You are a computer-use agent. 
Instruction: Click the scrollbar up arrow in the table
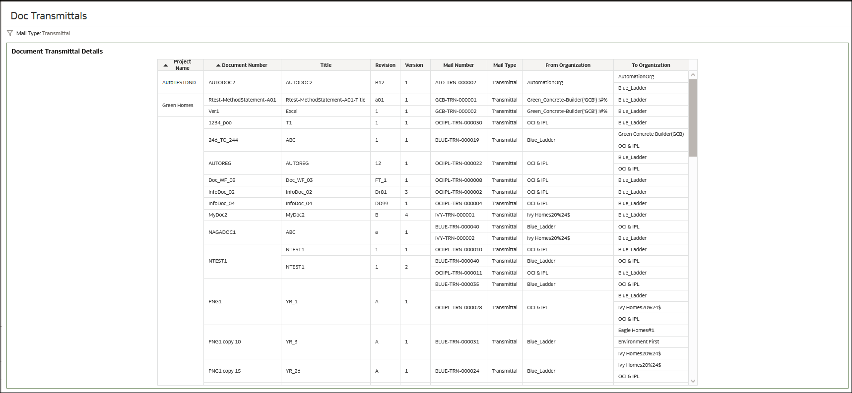[x=693, y=75]
